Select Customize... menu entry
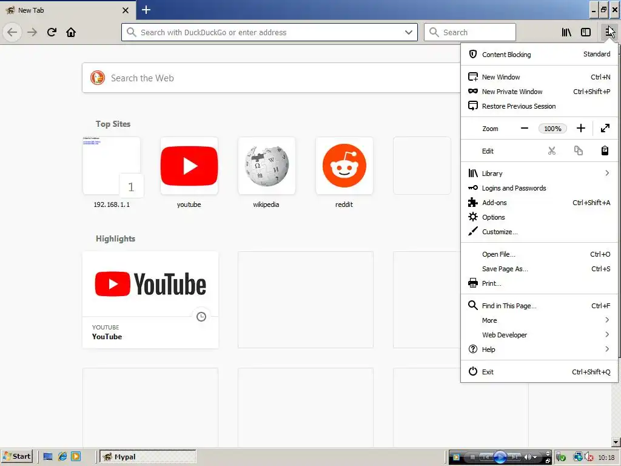The height and width of the screenshot is (466, 621). point(539,232)
